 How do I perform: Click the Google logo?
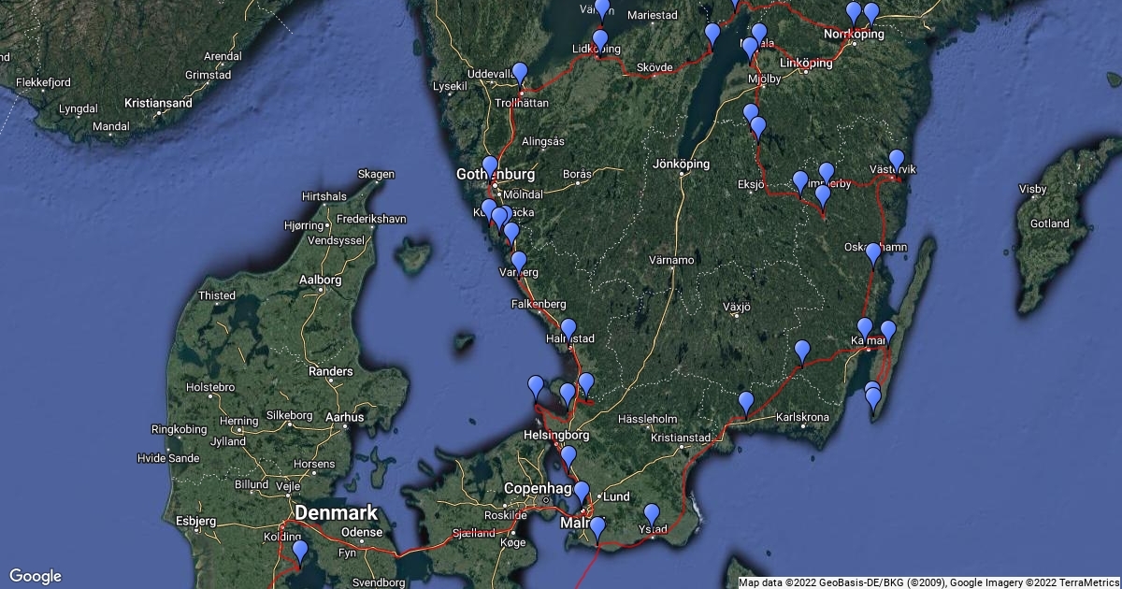click(36, 576)
